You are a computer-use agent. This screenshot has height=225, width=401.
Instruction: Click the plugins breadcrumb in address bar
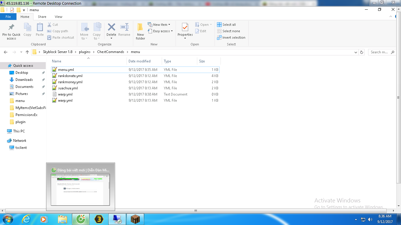(x=85, y=52)
